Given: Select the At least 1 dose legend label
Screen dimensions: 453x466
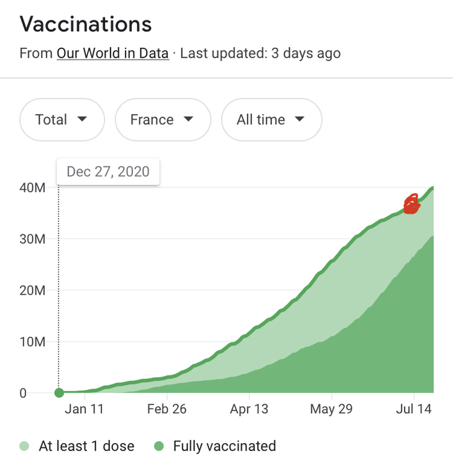Looking at the screenshot, I should tap(86, 446).
